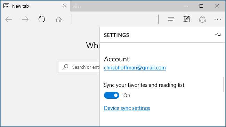Open the More actions ellipsis menu
The image size is (226, 127).
coord(218,19)
